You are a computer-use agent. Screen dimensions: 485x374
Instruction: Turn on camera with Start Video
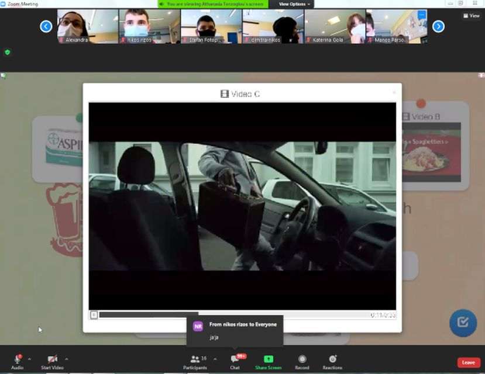point(52,362)
